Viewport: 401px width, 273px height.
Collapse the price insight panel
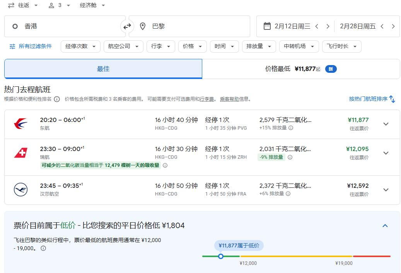click(385, 226)
